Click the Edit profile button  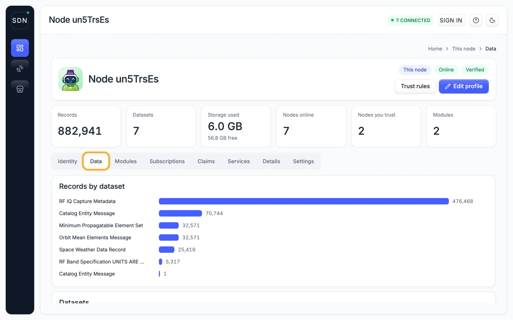coord(464,86)
